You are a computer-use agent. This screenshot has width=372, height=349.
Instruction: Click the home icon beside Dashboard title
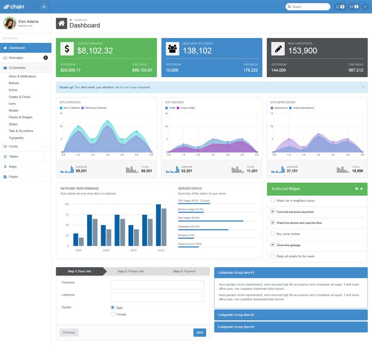pyautogui.click(x=61, y=23)
